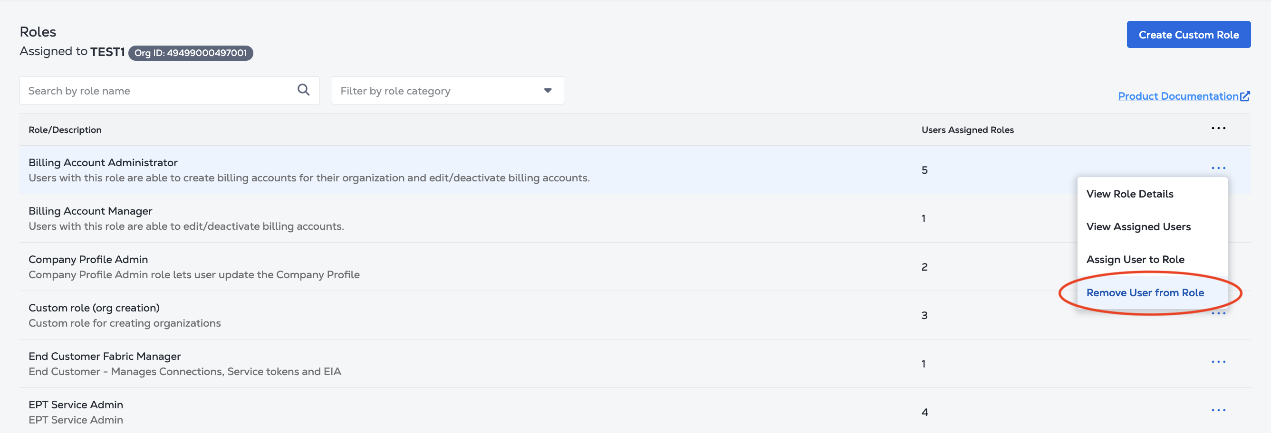Click the Create Custom Role button

point(1188,35)
